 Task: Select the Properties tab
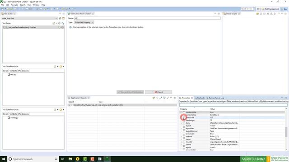[x=186, y=98]
